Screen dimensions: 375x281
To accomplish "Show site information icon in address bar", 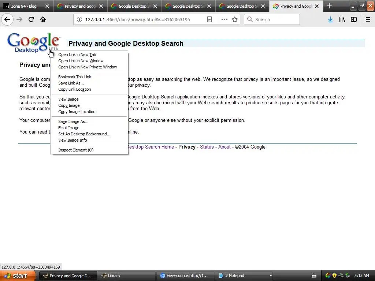I will tap(79, 19).
